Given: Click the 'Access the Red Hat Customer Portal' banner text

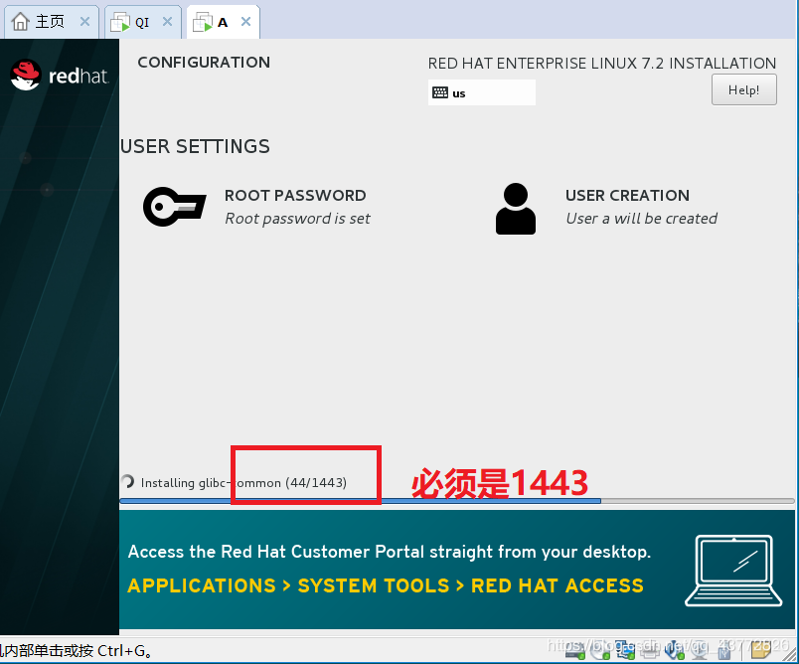Looking at the screenshot, I should pos(390,552).
